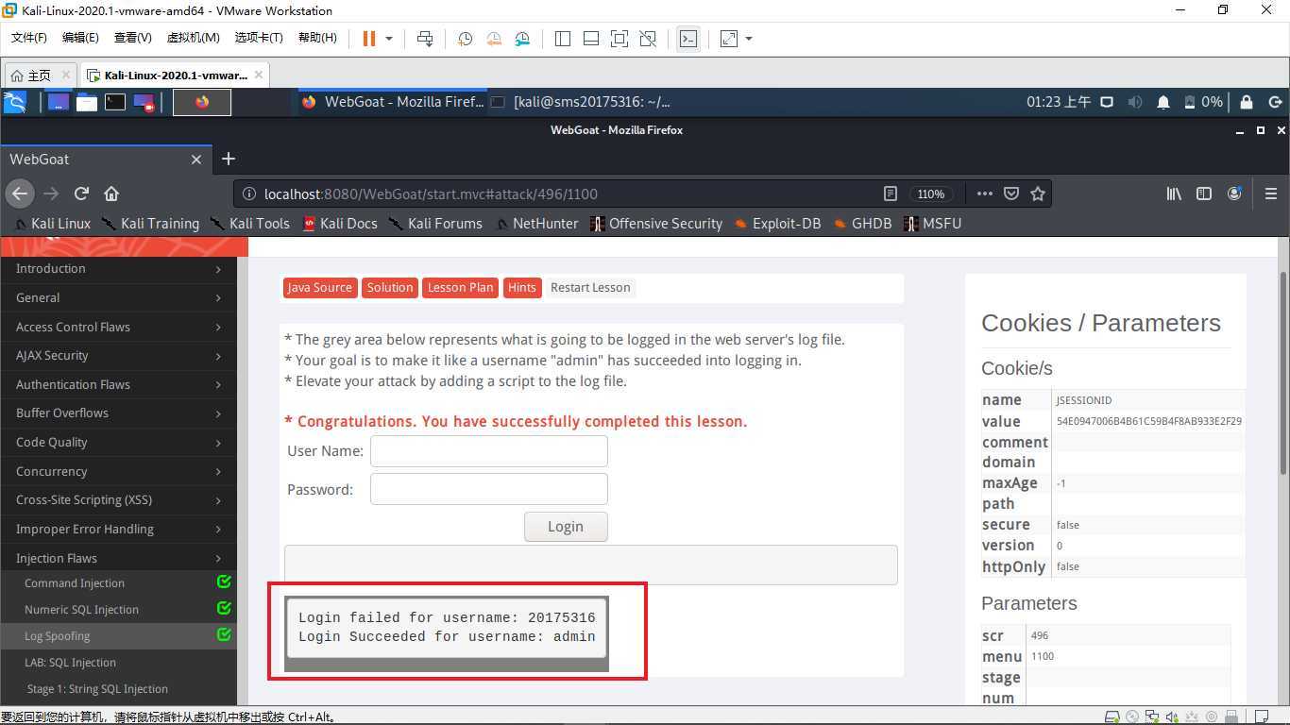
Task: Send Ctrl+Alt+Del to the virtual machine
Action: (x=425, y=39)
